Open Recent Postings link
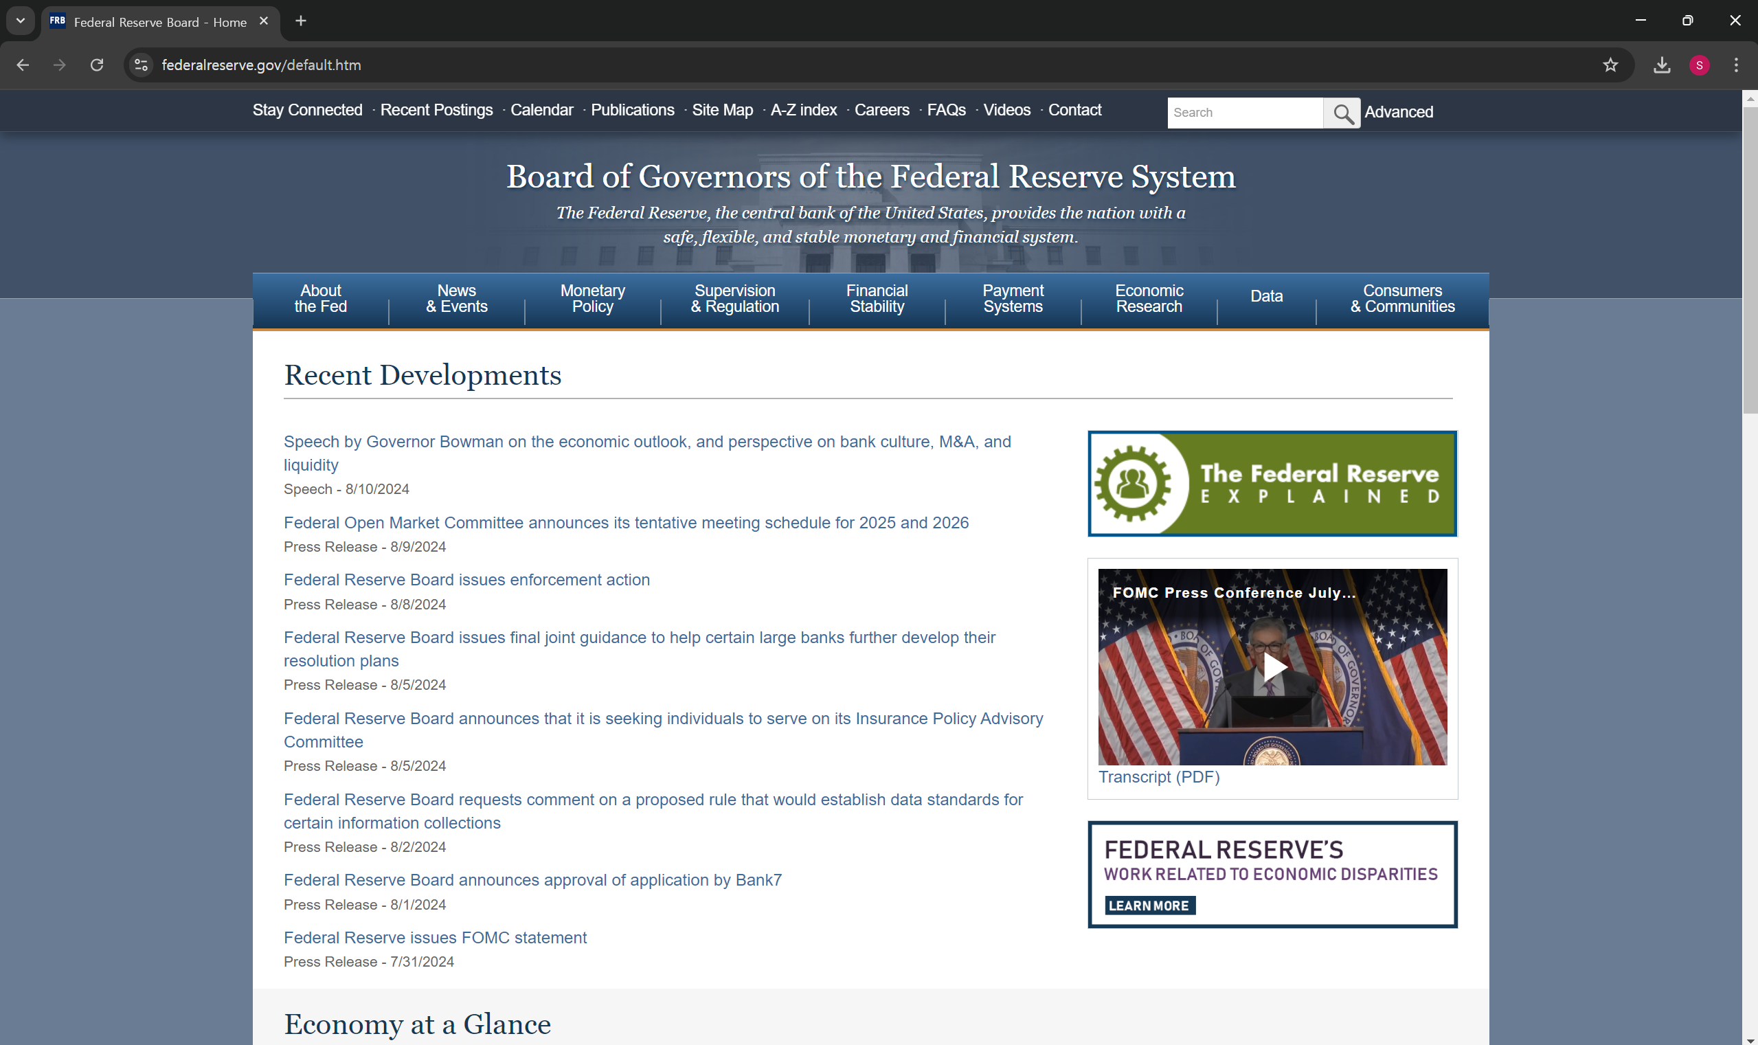This screenshot has width=1758, height=1045. point(436,110)
